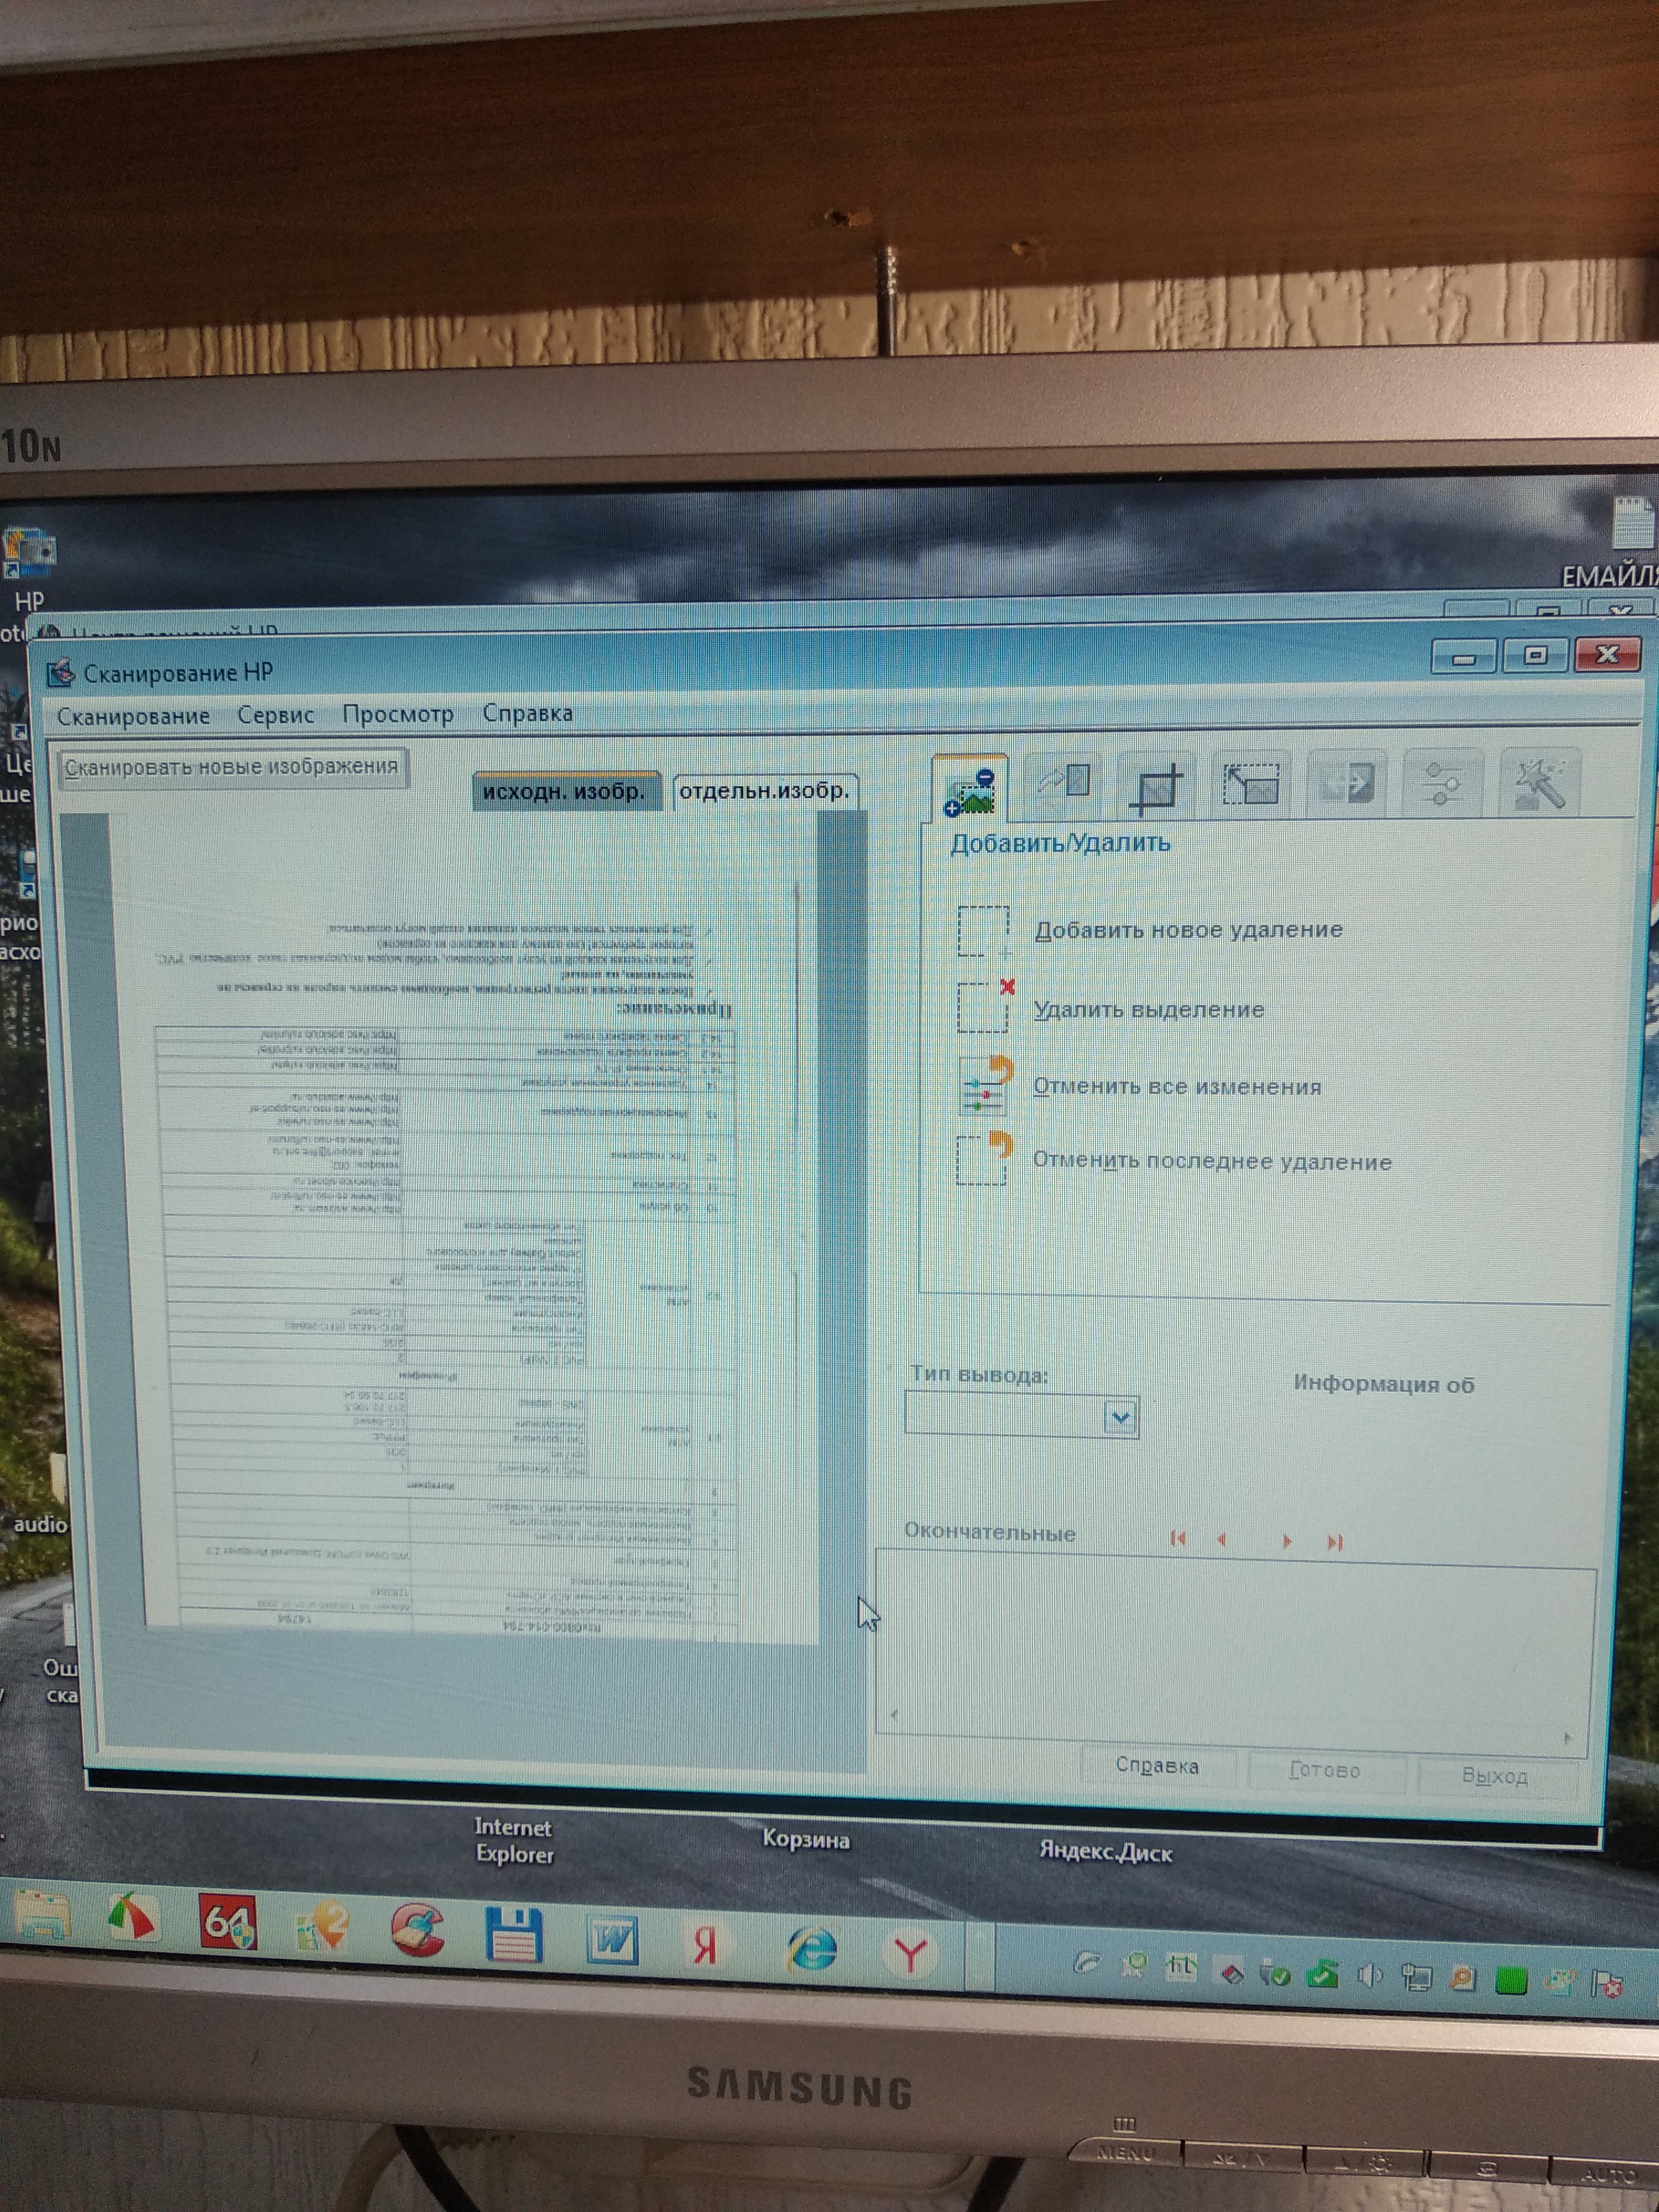Viewport: 1659px width, 2212px height.
Task: Switch to отдельн.изобр. tab
Action: tap(764, 791)
